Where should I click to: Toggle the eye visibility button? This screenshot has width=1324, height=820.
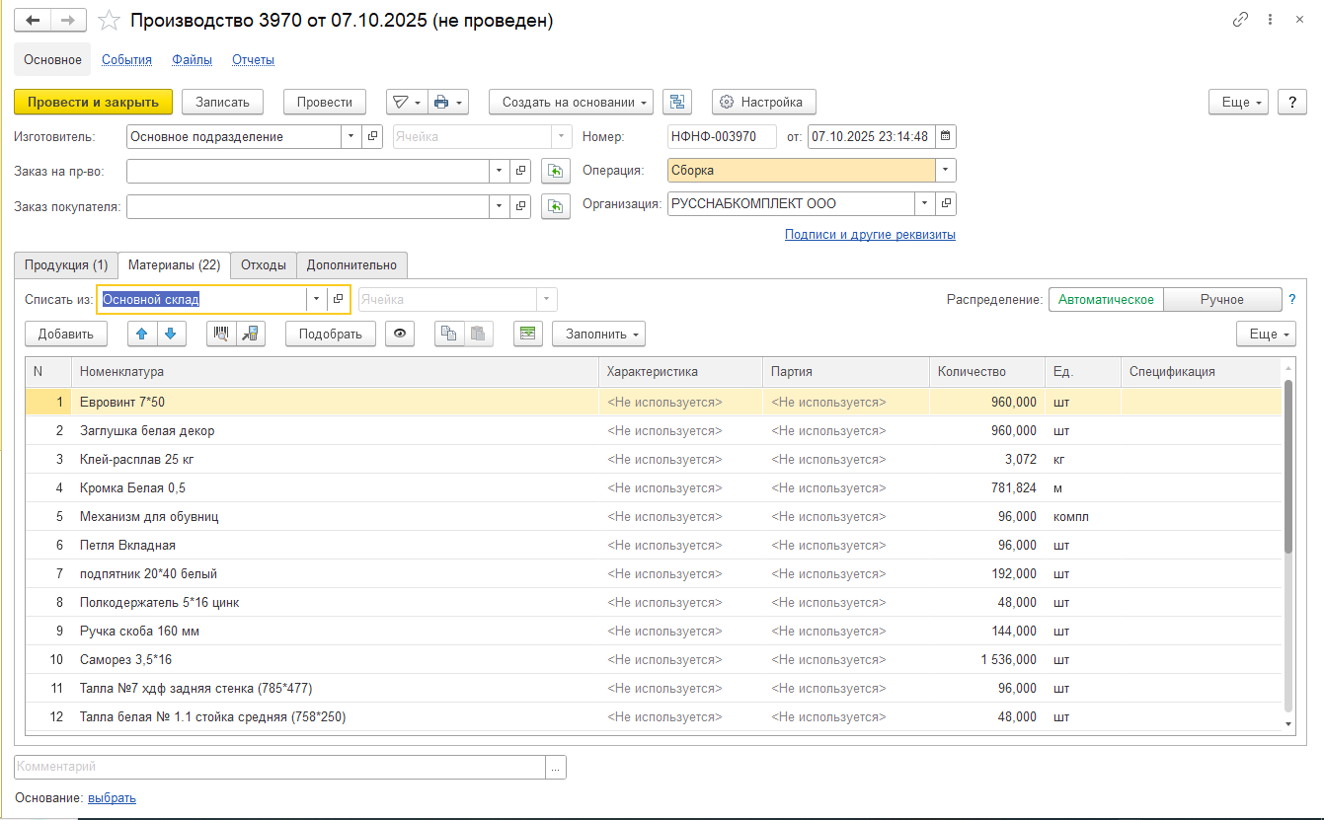tap(400, 334)
